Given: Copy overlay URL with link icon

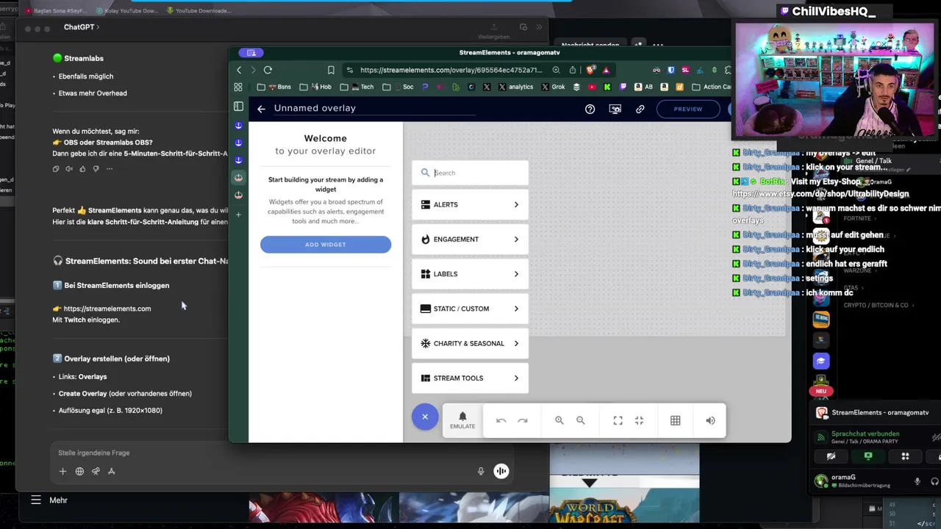Looking at the screenshot, I should (x=640, y=109).
